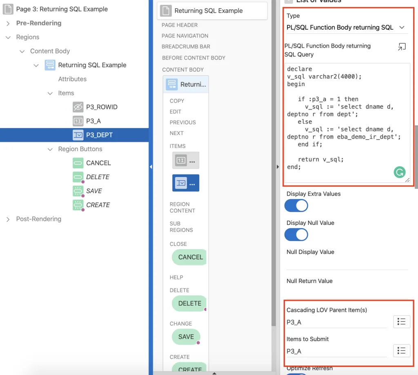The image size is (418, 375).
Task: Click CANCEL button in layout CLOSE slot
Action: tap(189, 257)
